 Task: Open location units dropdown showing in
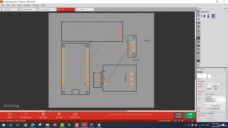pos(221,84)
